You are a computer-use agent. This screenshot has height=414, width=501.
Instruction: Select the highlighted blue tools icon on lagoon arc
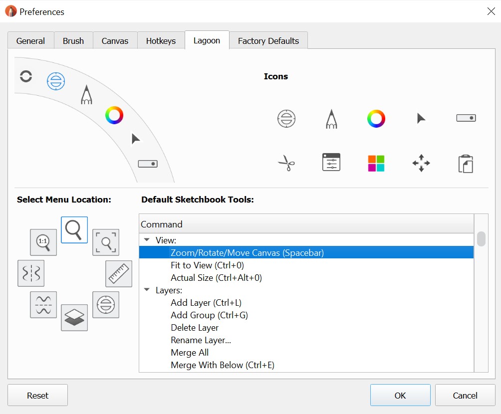[56, 81]
